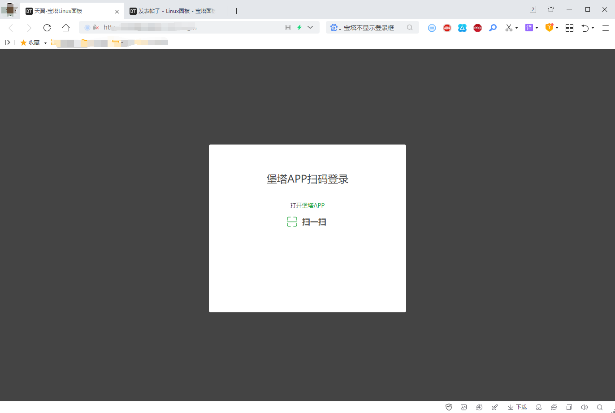The height and width of the screenshot is (413, 615).
Task: Go back to the previous page
Action: pos(11,28)
